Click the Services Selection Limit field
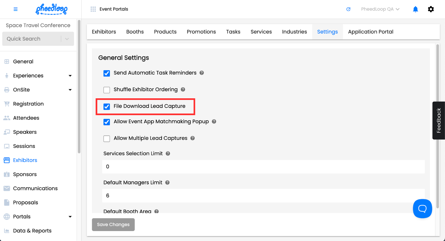Image resolution: width=445 pixels, height=241 pixels. [x=263, y=167]
